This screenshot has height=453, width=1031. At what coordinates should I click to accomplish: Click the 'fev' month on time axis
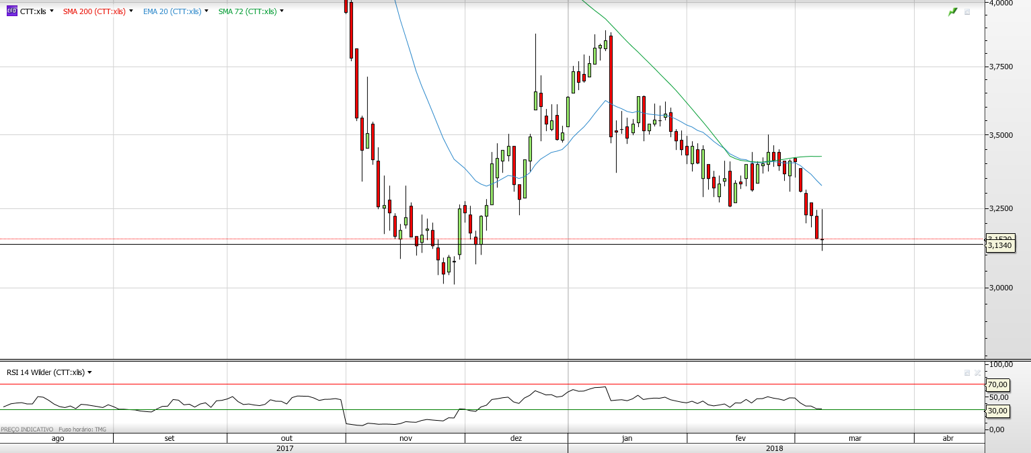pyautogui.click(x=740, y=438)
